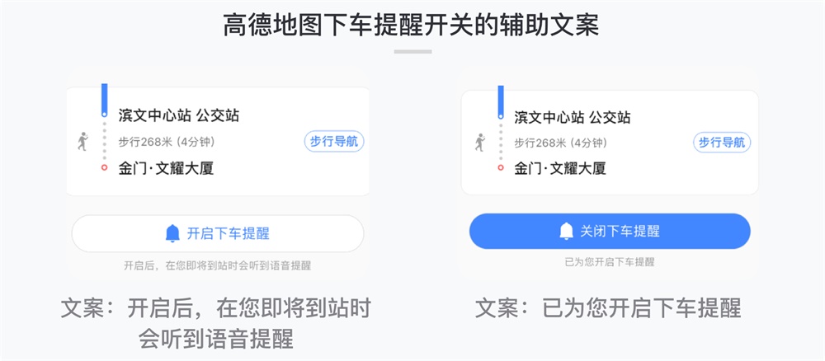Screen dimensions: 825x361
Task: Click the blue route bar in right card
Action: tap(501, 102)
